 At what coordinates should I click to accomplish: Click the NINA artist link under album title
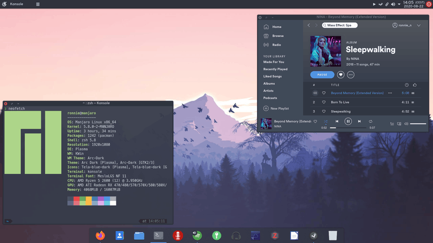355,59
